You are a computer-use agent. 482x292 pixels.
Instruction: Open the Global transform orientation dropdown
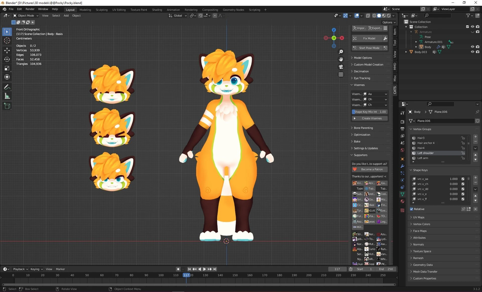tap(178, 16)
